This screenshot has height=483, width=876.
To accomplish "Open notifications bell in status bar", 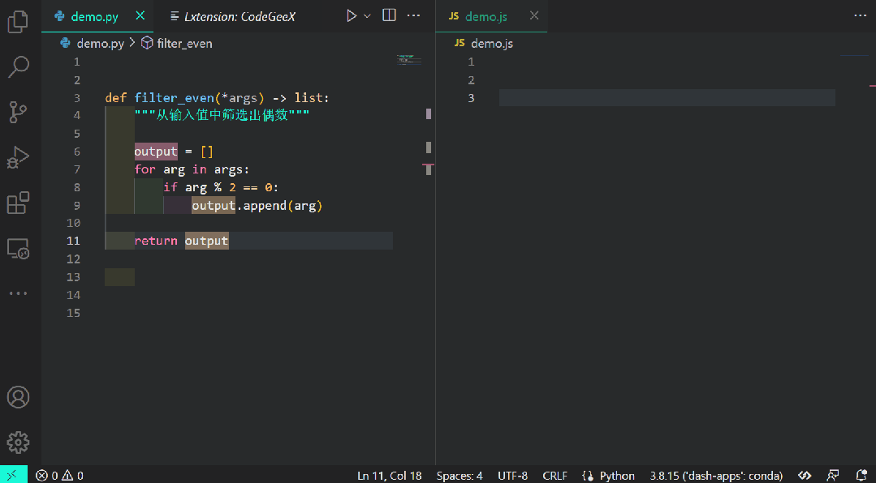I will 861,475.
